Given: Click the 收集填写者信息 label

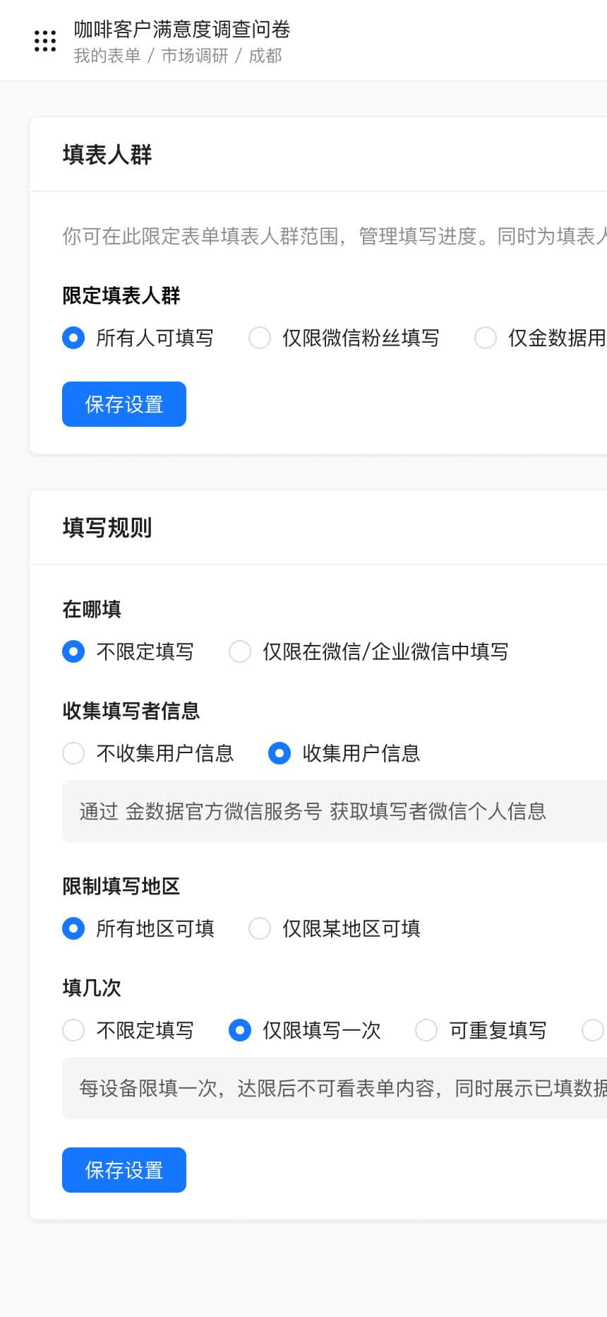Looking at the screenshot, I should point(131,711).
